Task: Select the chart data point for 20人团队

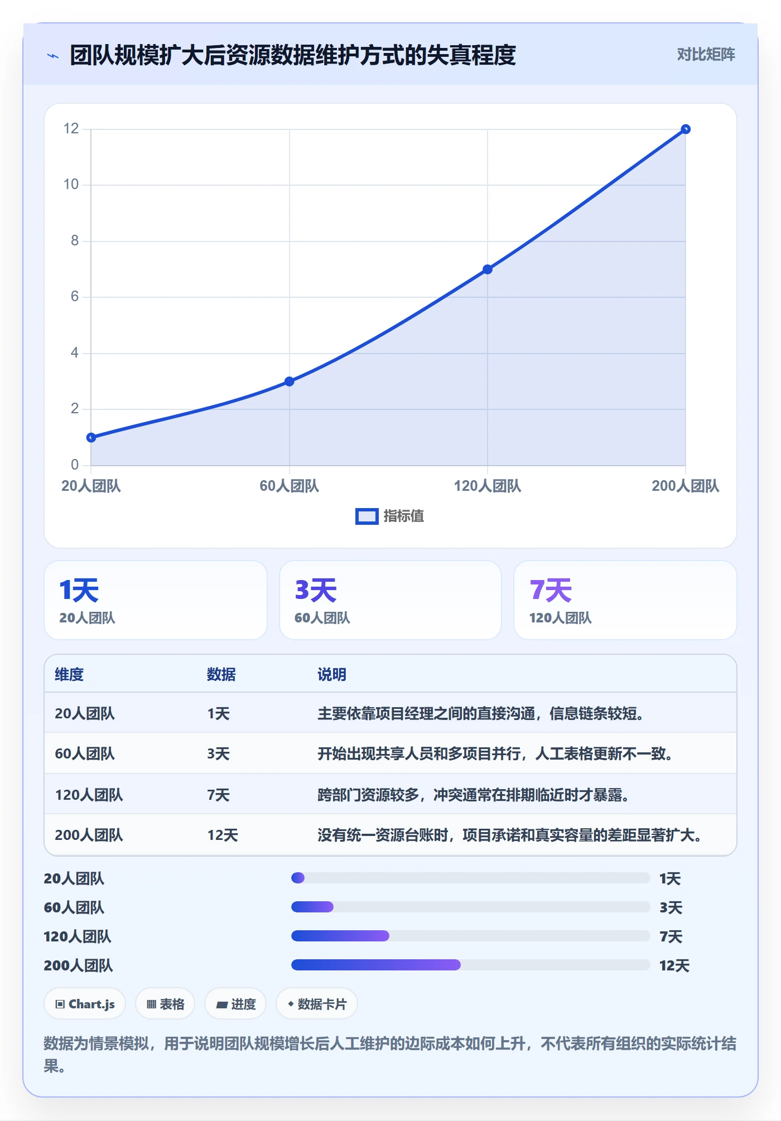Action: coord(91,438)
